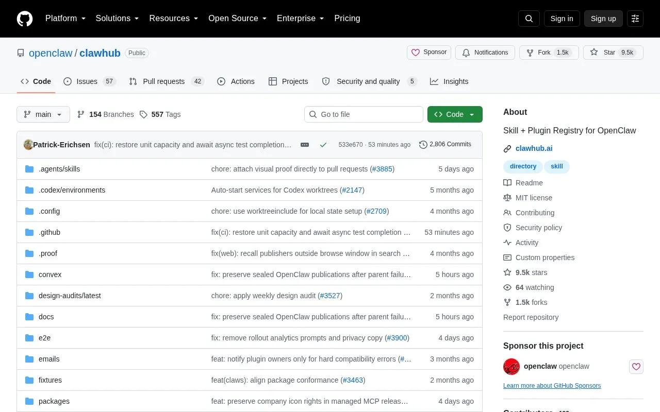Switch to the Pull requests tab
Screen dimensions: 660x412
click(x=167, y=81)
